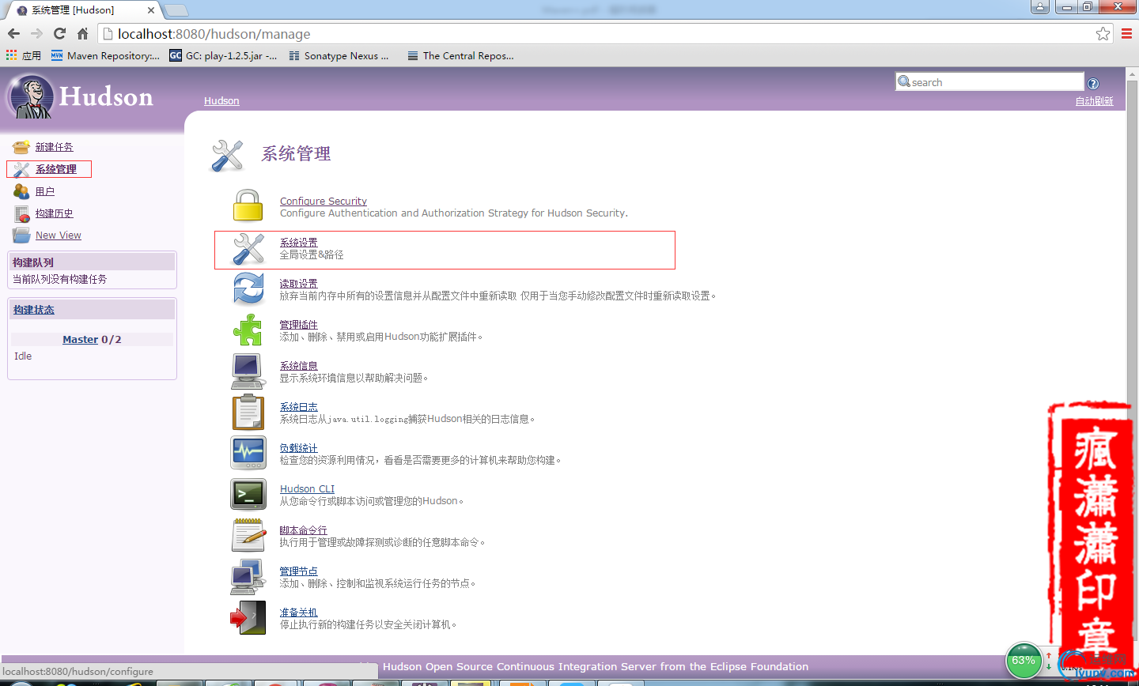
Task: Click the 管理插件 green puzzle piece icon
Action: pos(248,330)
